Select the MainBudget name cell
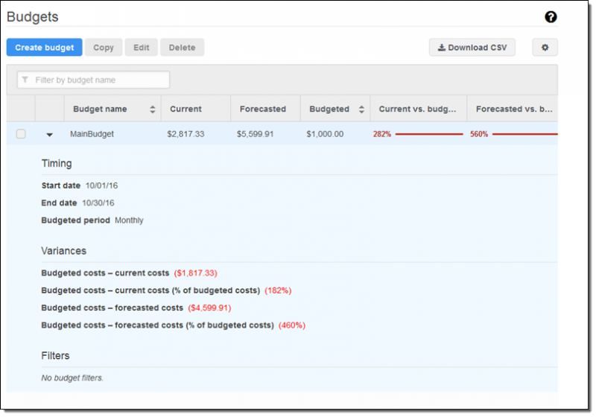Viewport: 596px width, 417px height. [92, 134]
